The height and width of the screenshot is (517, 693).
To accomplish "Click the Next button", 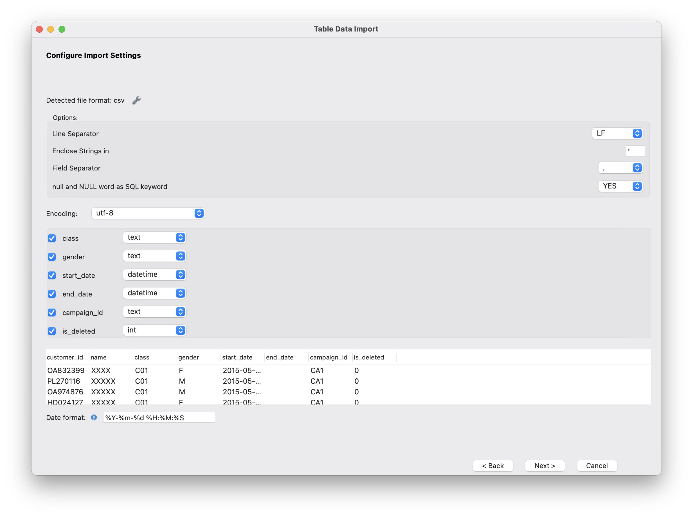I will tap(545, 466).
